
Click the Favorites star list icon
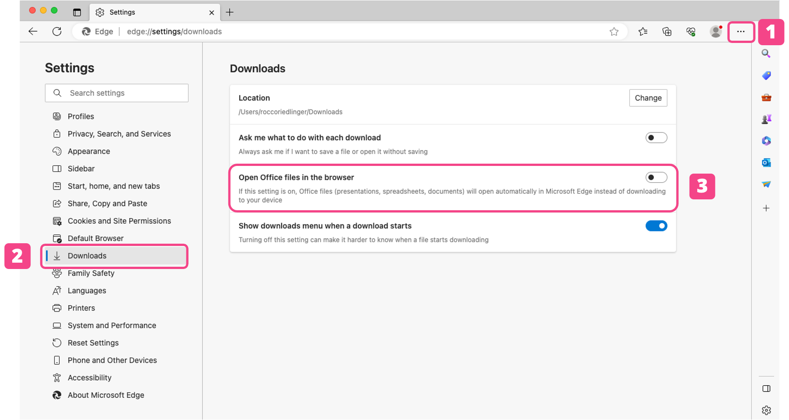[x=643, y=32]
